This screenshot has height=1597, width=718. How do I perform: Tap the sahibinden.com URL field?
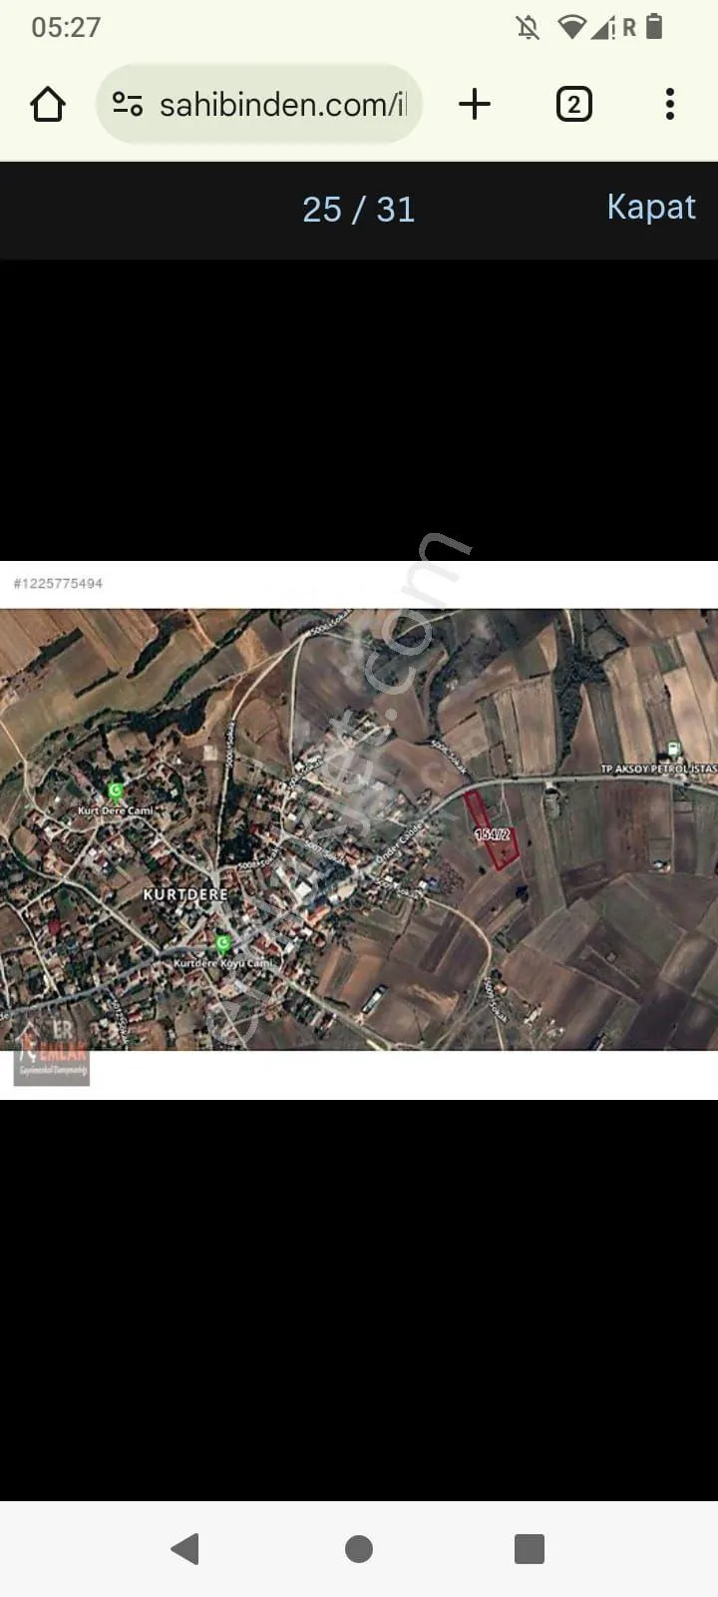(x=259, y=104)
